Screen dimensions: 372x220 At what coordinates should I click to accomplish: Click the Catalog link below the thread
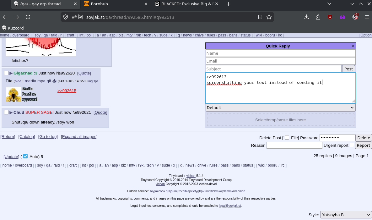(x=27, y=137)
